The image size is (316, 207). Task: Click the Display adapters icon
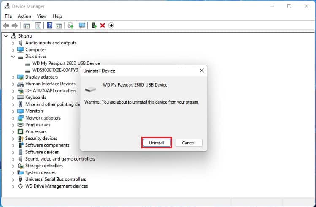coord(20,77)
